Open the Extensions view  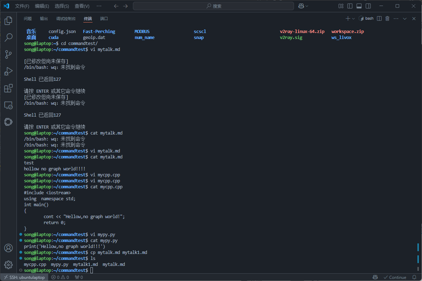point(8,88)
